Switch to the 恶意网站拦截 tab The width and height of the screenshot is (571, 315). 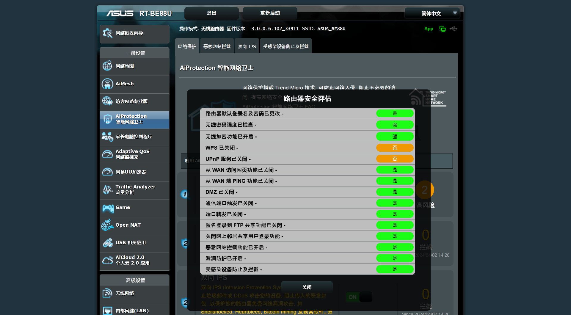(x=217, y=46)
